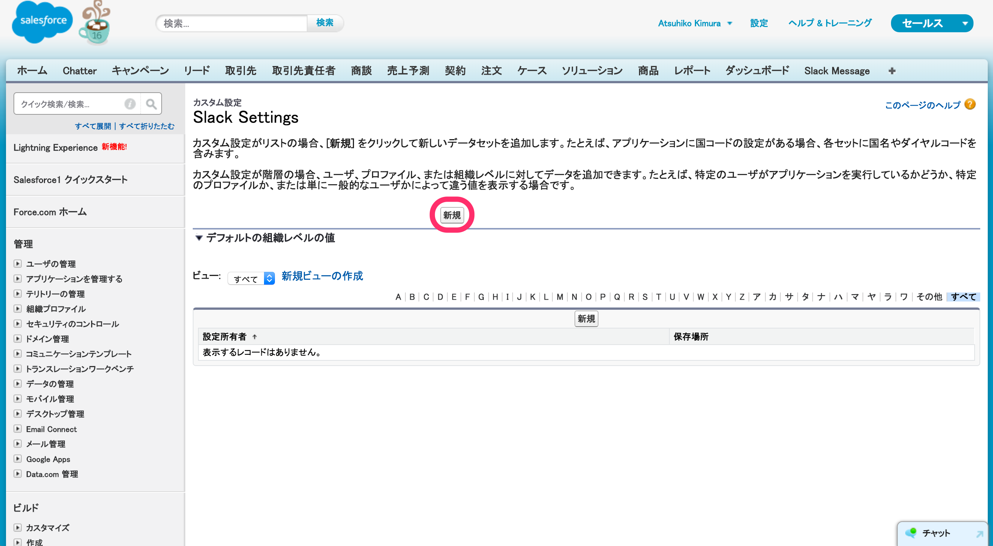Expand アプリケーションを管理する node
This screenshot has height=546, width=993.
click(x=17, y=279)
